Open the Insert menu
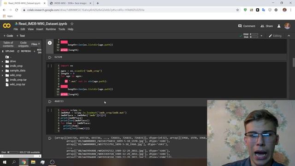Screen dimensions: 295x166 pyautogui.click(x=40, y=29)
